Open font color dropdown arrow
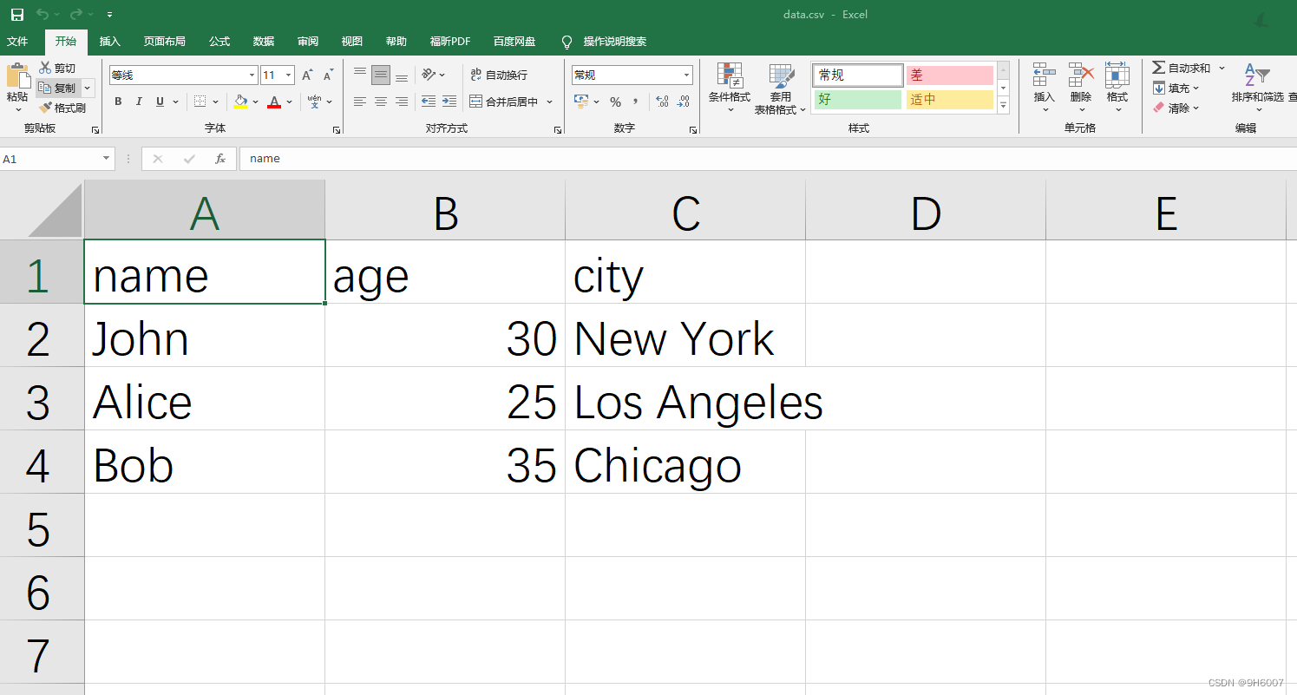 (289, 102)
